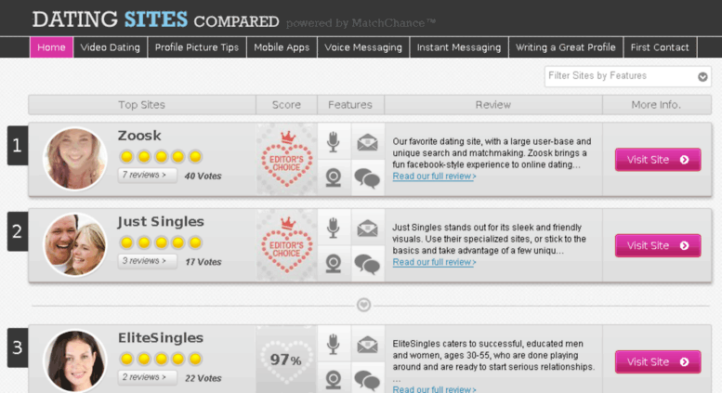Click the Just Singles webcam feature icon
Viewport: 722px width, 393px height.
pyautogui.click(x=334, y=264)
